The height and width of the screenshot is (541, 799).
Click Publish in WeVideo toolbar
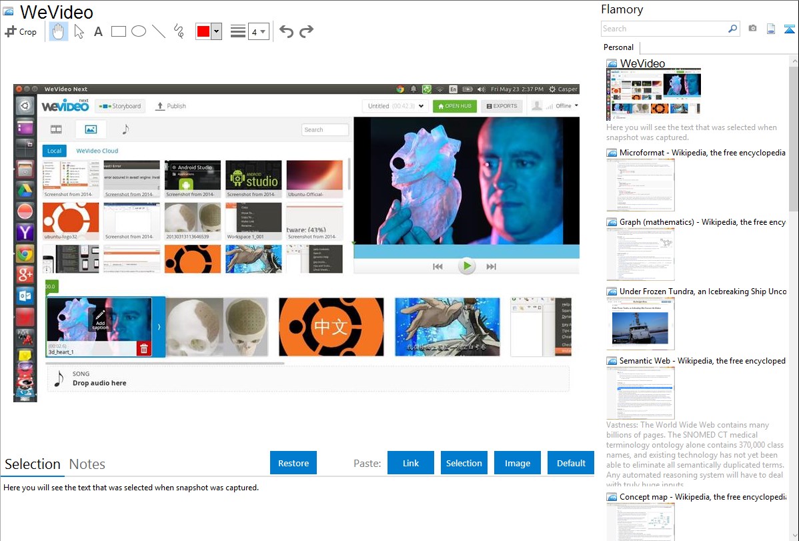(171, 106)
